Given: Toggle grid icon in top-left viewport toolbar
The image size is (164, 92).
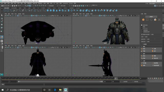Looking at the screenshot, I should pyautogui.click(x=18, y=16).
